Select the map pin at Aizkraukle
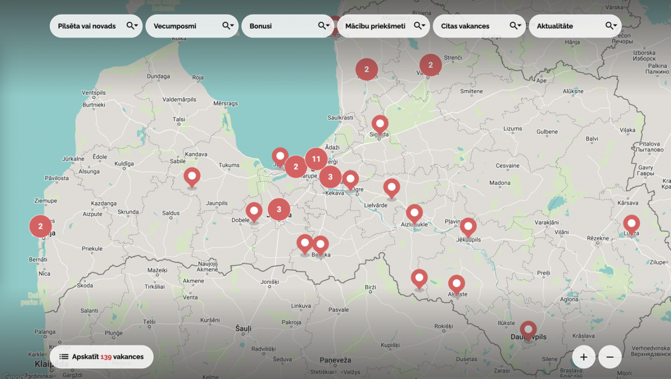The height and width of the screenshot is (379, 671). (x=414, y=213)
